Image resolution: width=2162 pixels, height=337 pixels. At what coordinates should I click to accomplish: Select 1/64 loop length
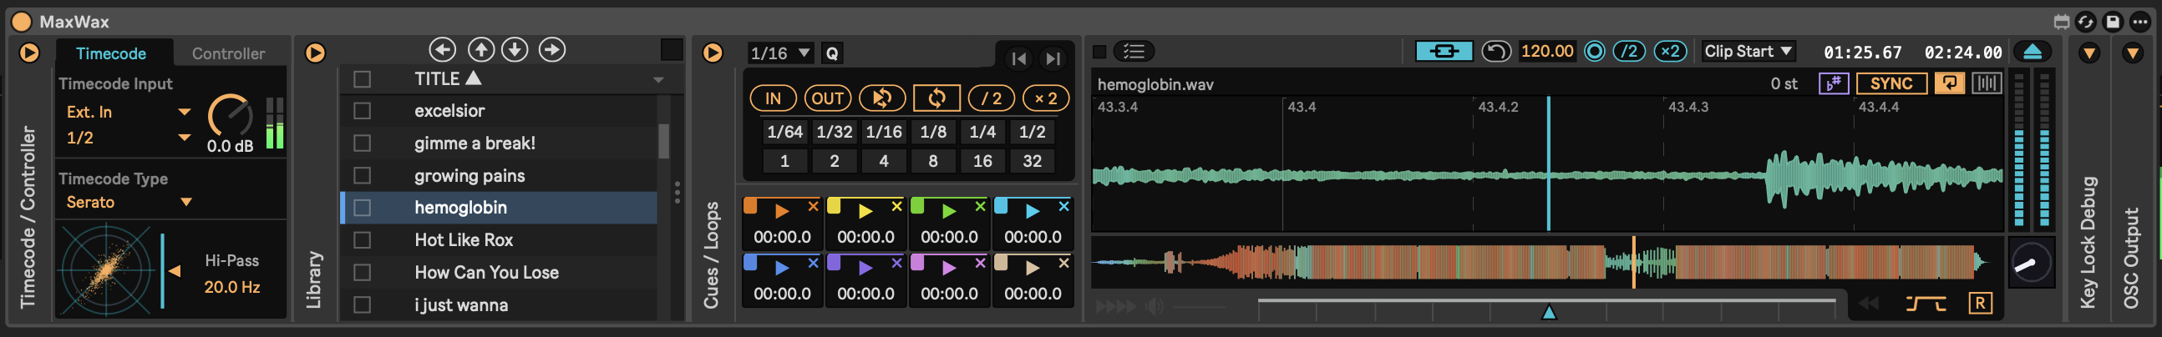pos(784,132)
